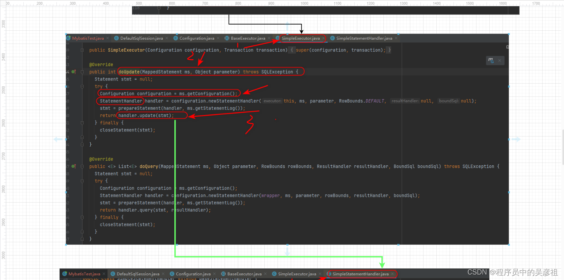Screen dimensions: 564x280
Task: Open Configuration.java tab in upper editor
Action: (197, 38)
